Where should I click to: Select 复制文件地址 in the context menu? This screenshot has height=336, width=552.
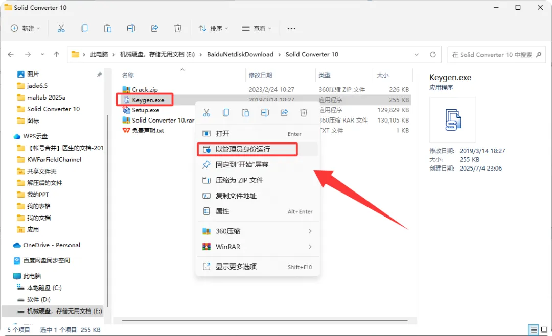click(x=258, y=196)
